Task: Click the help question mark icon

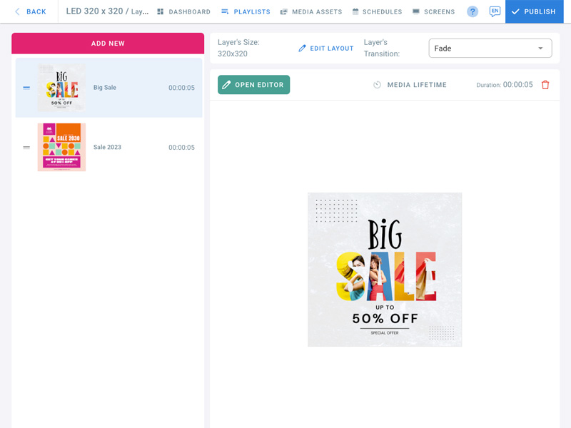Action: (473, 11)
